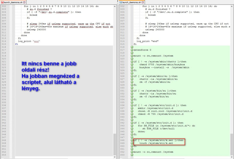Click the green plus marker beside 'for SH_FILE in /system/etc/init.d/*; do'

pyautogui.click(x=132, y=126)
